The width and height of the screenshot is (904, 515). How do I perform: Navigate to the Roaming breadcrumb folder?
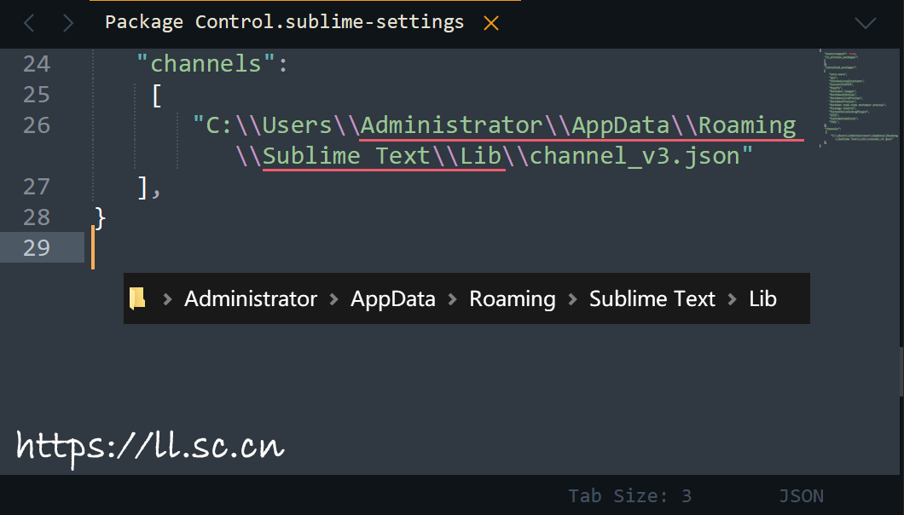[x=513, y=299]
